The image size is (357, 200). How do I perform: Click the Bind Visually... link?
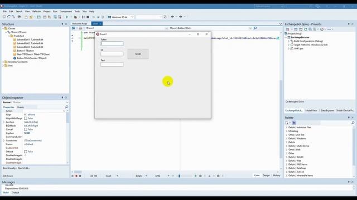pos(9,168)
